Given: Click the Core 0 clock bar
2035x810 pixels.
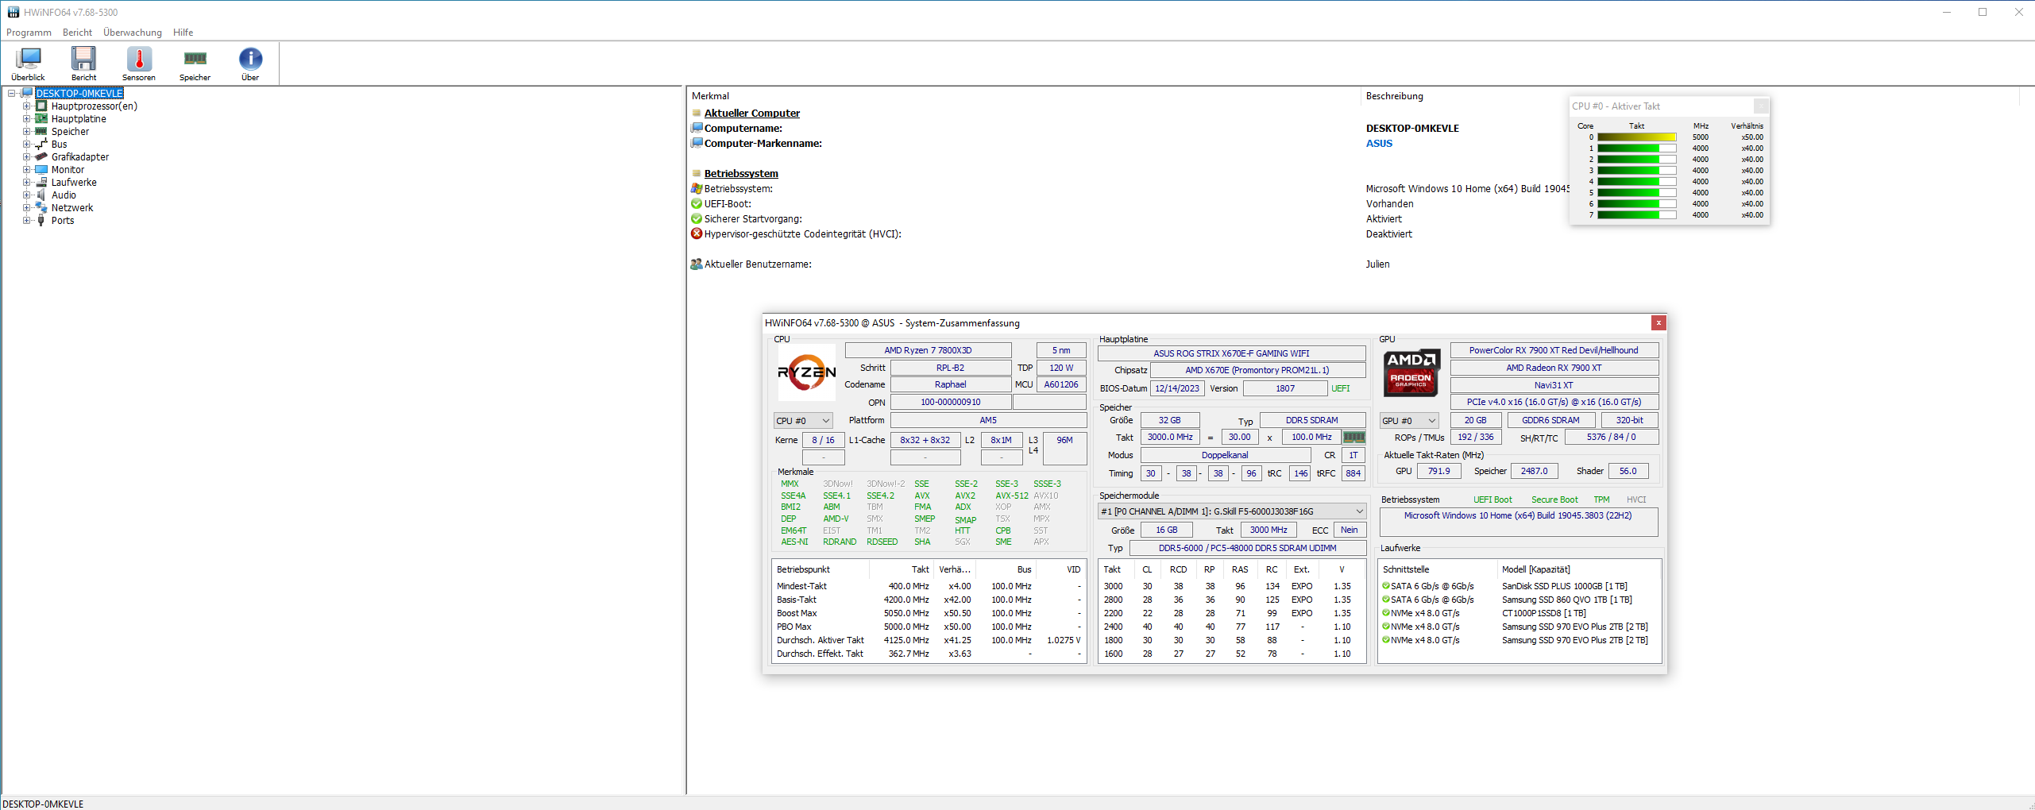Looking at the screenshot, I should (1637, 137).
